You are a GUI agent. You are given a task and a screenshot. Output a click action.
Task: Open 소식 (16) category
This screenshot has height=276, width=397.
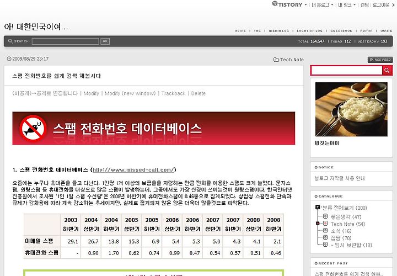(341, 231)
